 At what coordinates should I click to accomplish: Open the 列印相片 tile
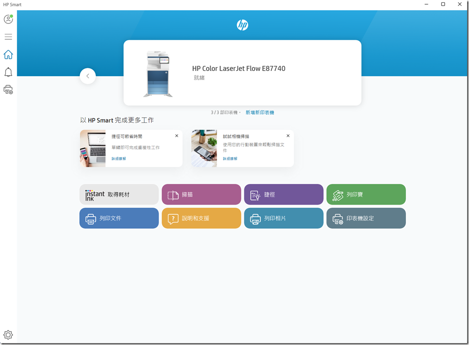pos(284,218)
